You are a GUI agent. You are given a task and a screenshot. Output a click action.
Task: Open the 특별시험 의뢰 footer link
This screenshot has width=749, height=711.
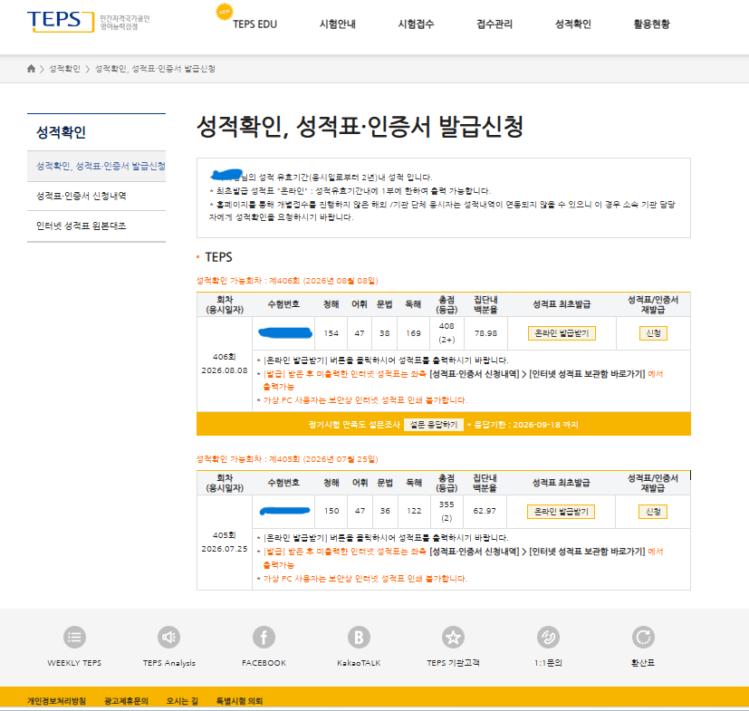click(239, 701)
